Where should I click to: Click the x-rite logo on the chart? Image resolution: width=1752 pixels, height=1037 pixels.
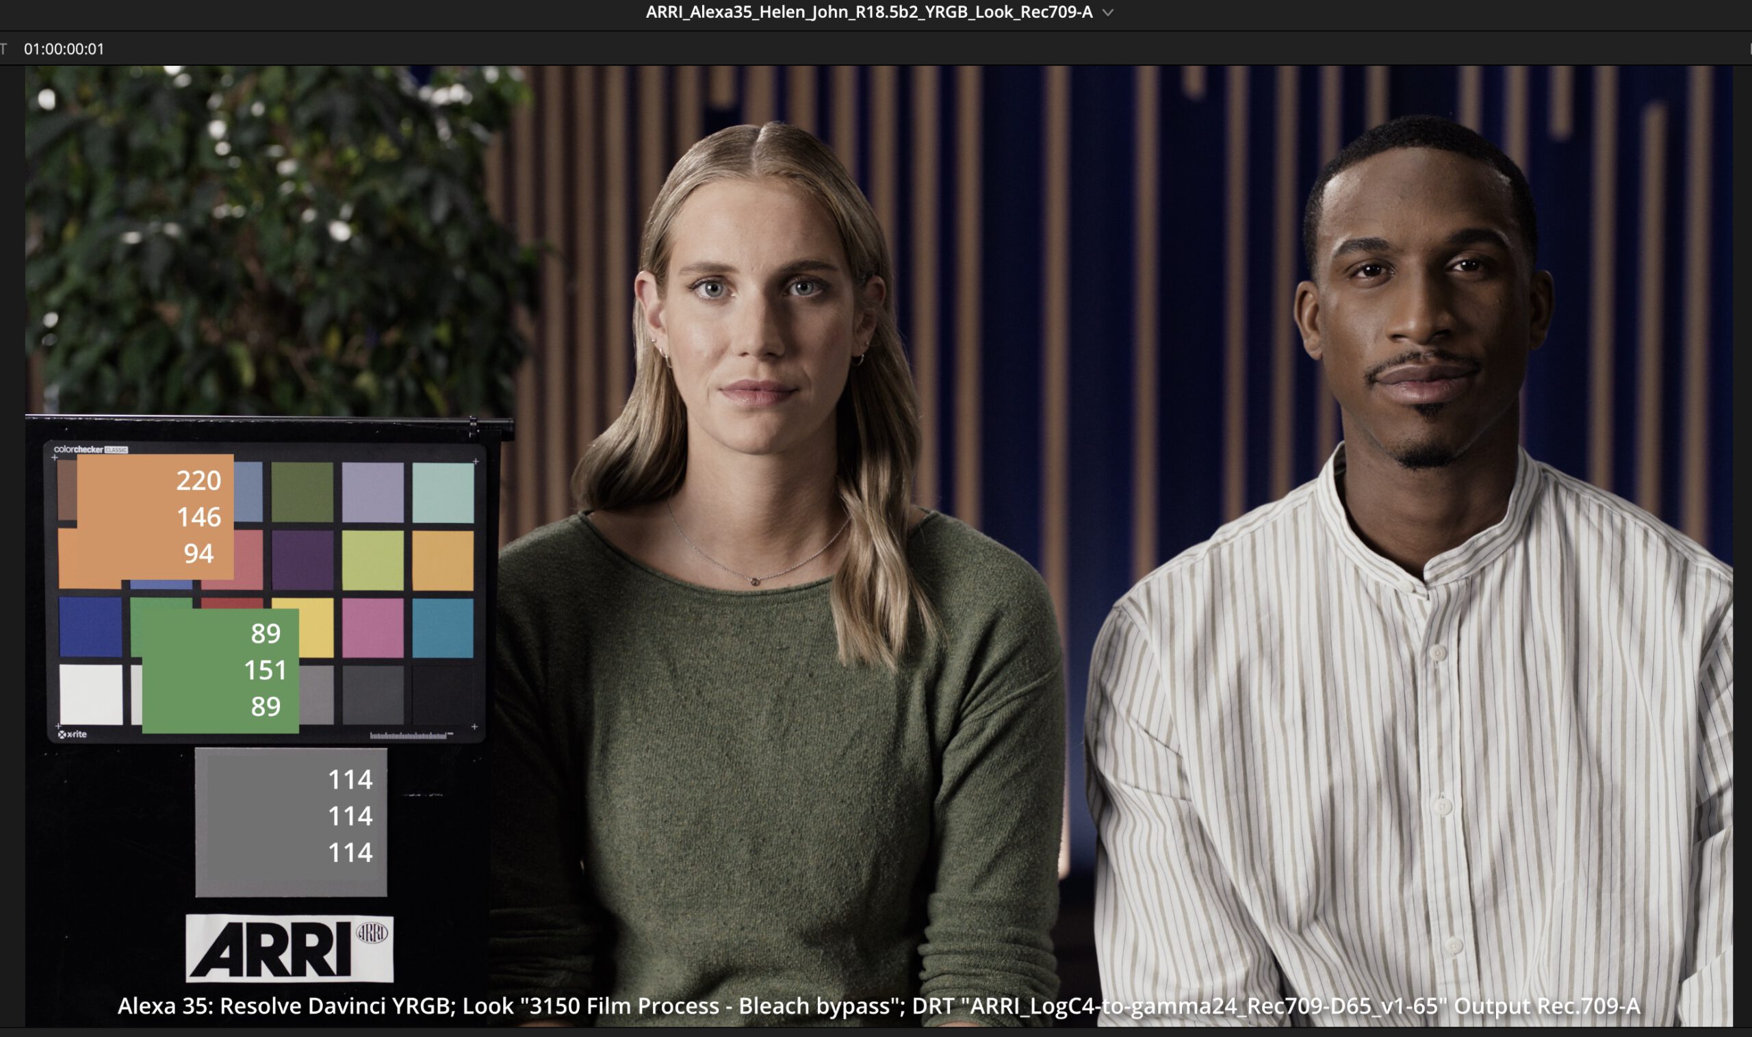73,734
